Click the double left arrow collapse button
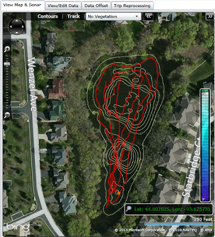Viewport: 215px width, 237px height. [x=149, y=17]
